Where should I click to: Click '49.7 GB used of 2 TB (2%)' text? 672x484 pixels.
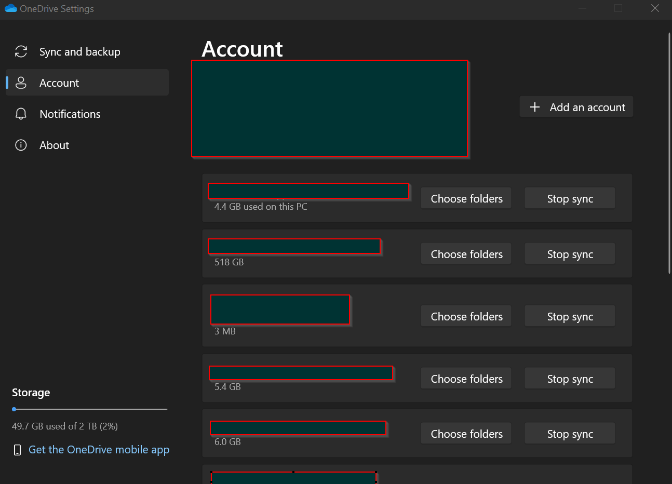click(65, 426)
